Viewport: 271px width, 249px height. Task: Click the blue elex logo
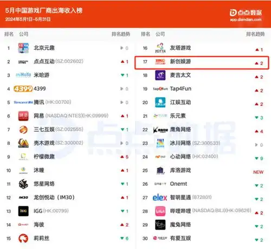coord(160,198)
